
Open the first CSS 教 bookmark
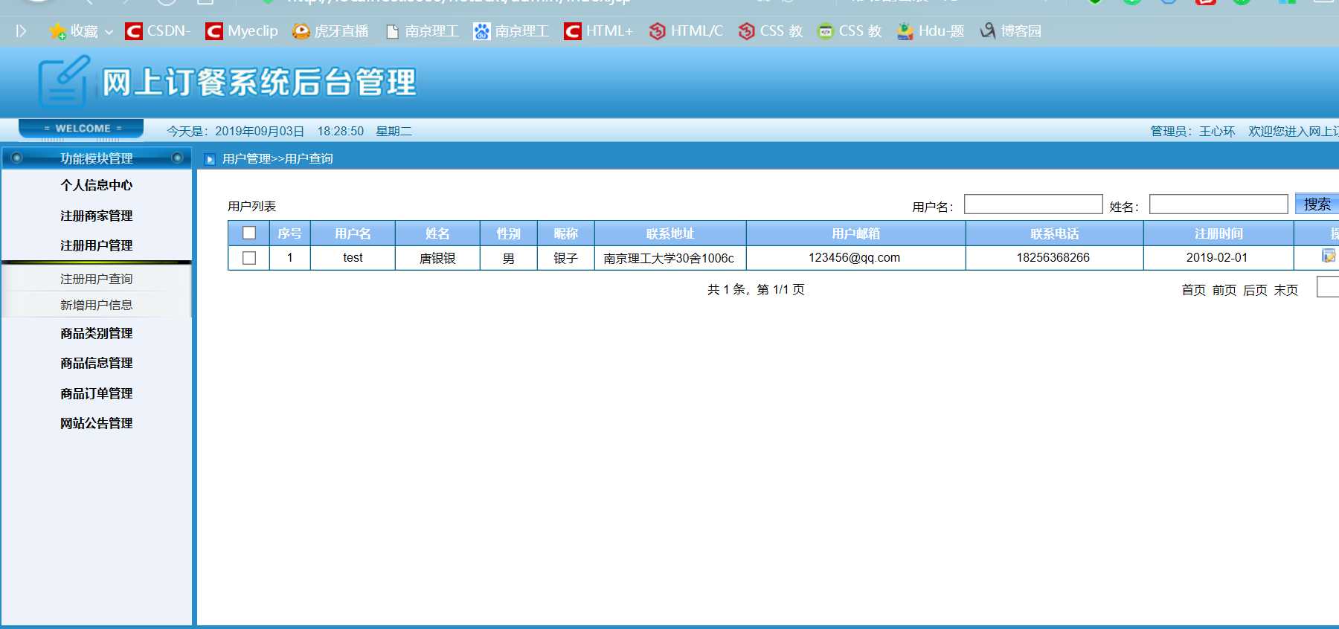pos(771,31)
